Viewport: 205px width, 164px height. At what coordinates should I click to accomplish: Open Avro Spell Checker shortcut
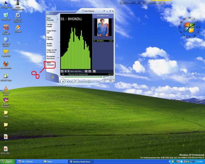tap(6, 42)
